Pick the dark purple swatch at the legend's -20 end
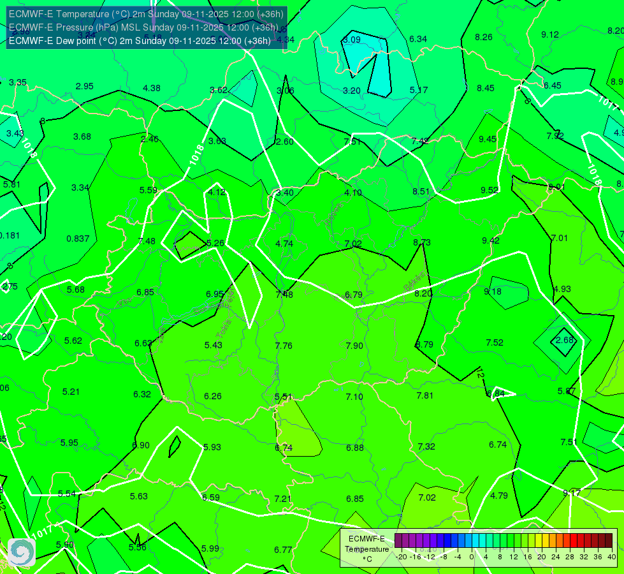This screenshot has height=574, width=624. tap(398, 541)
